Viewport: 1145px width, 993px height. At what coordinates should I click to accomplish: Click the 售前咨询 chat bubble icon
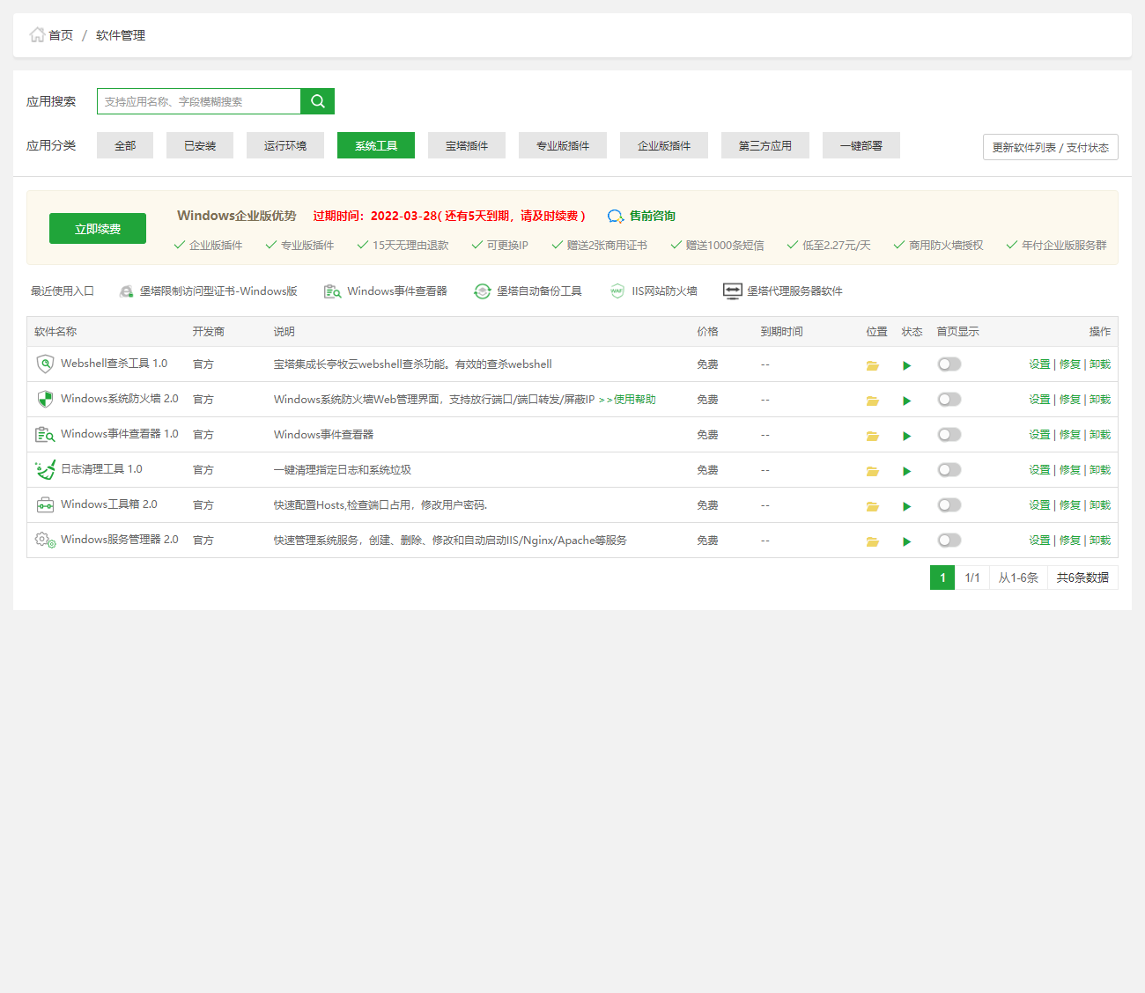pyautogui.click(x=616, y=216)
